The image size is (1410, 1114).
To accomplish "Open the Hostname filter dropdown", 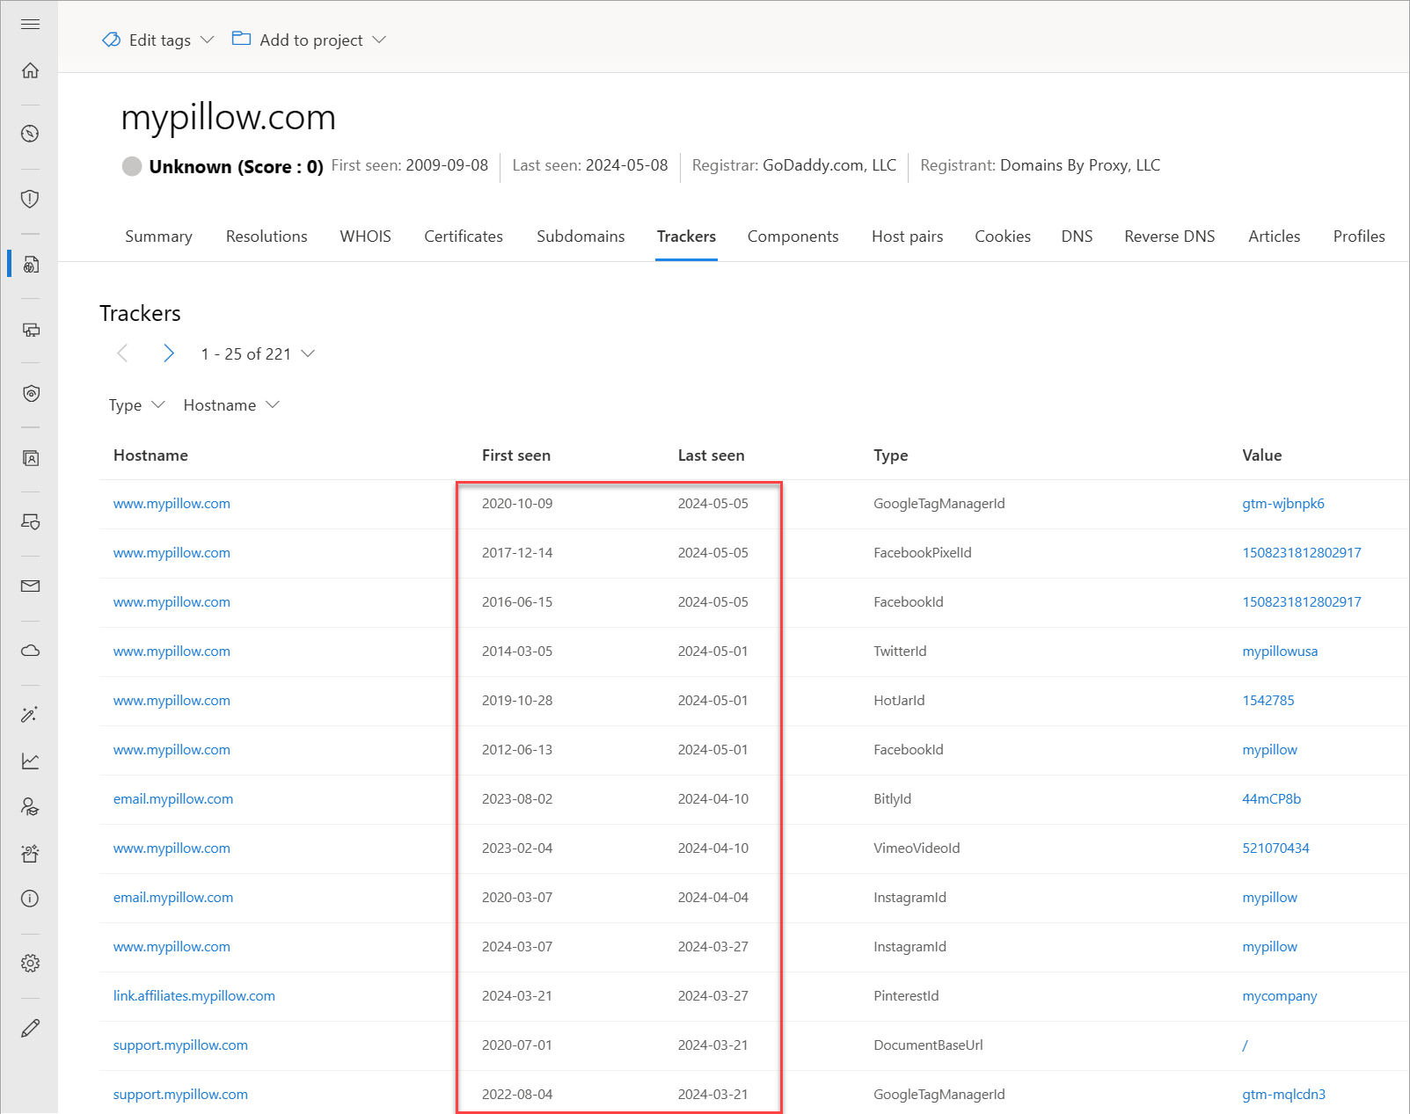I will [x=231, y=405].
